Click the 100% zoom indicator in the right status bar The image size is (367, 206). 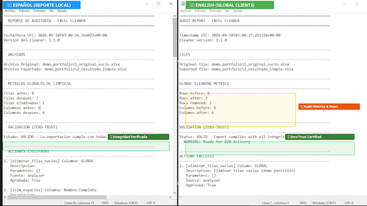click(303, 203)
